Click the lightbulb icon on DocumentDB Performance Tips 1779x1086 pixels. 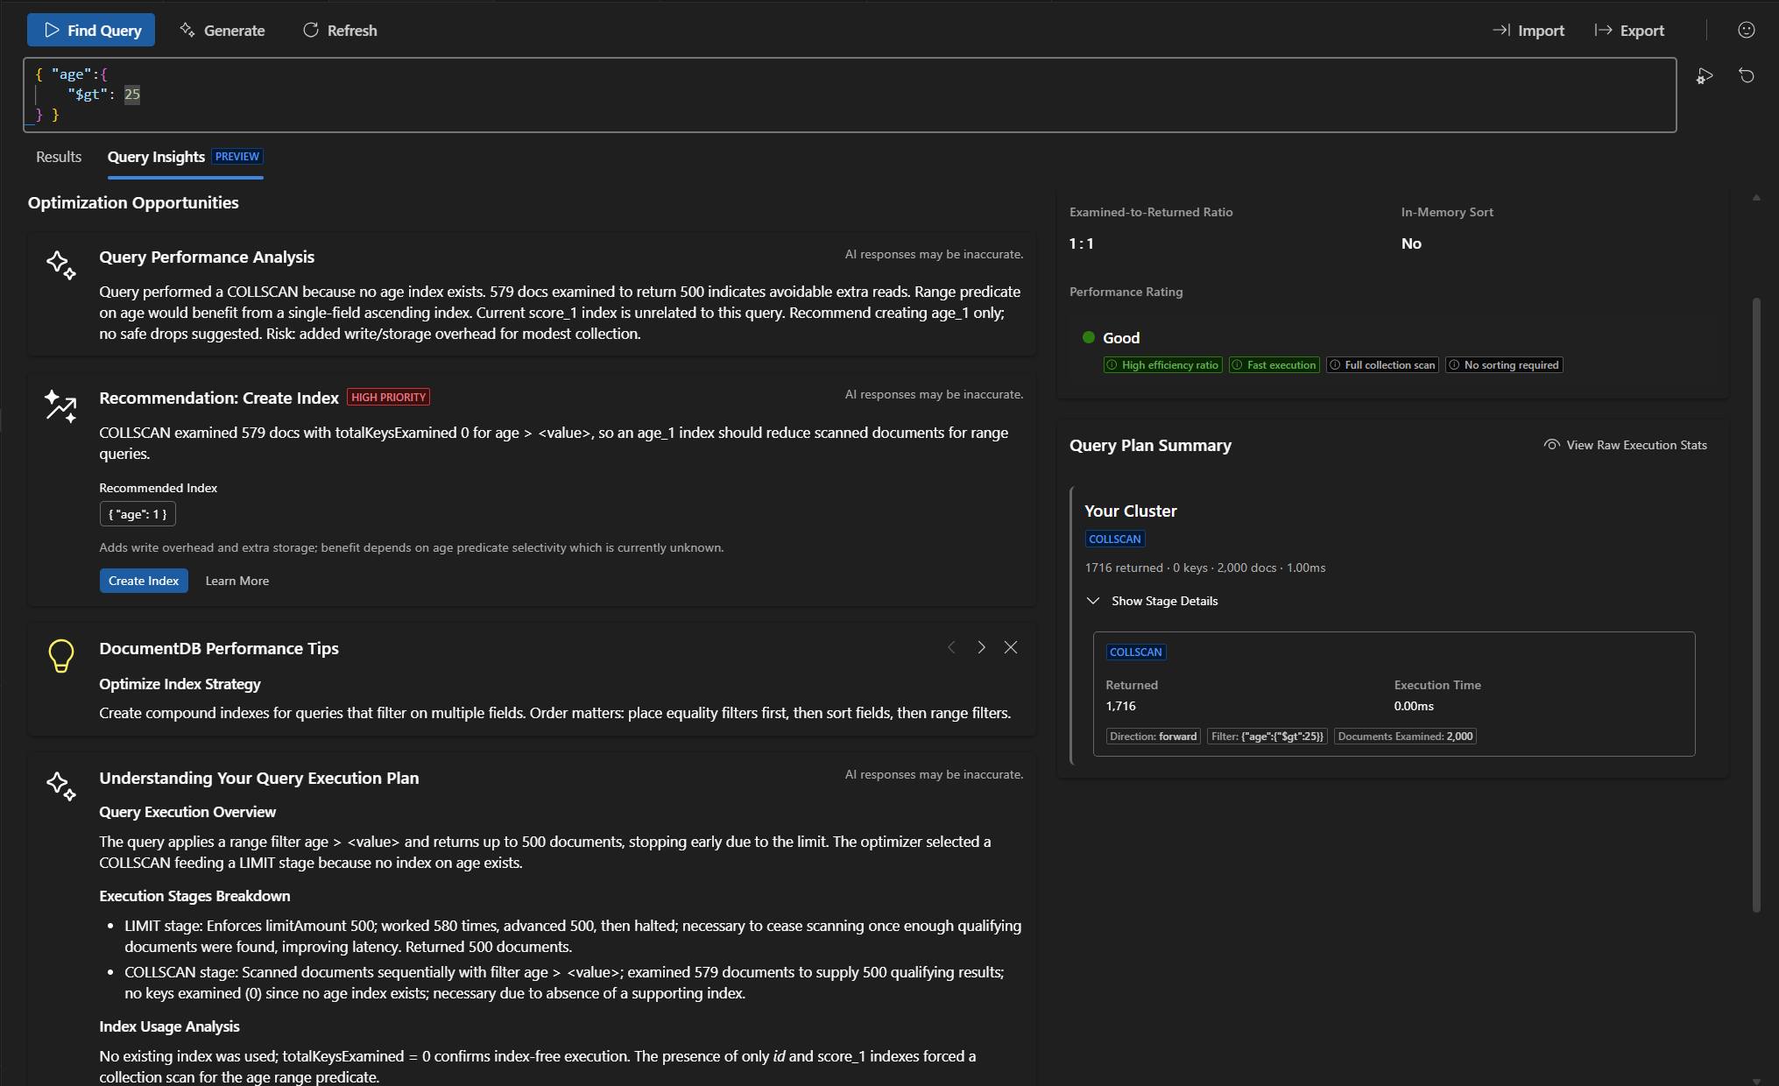coord(60,655)
